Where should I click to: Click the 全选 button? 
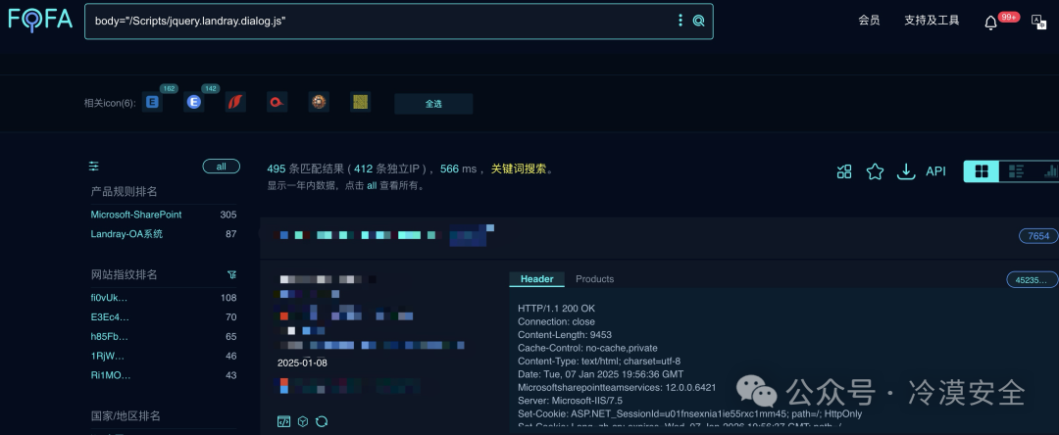pos(433,104)
